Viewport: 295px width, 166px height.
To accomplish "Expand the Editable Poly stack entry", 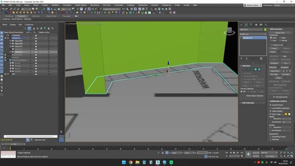I will [241, 38].
